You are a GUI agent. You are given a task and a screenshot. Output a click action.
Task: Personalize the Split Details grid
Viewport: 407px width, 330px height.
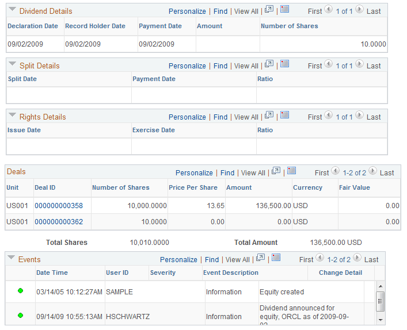click(x=187, y=66)
